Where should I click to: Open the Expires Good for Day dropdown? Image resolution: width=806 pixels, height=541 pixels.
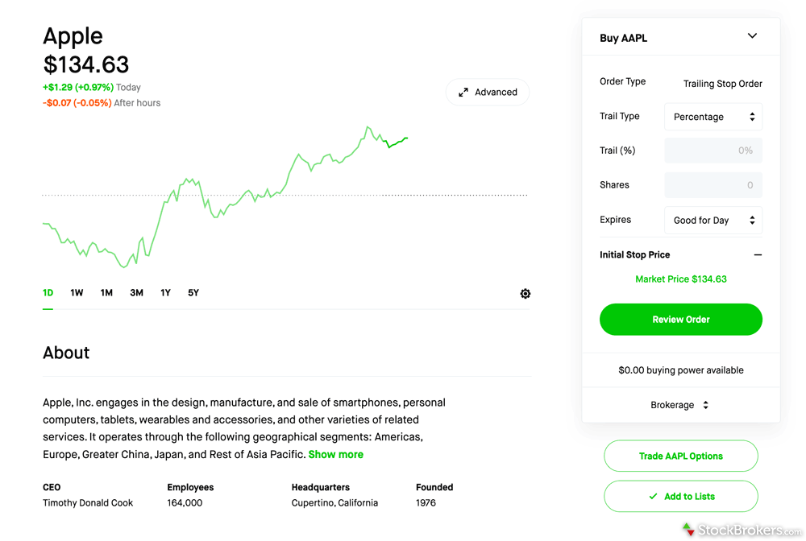[x=713, y=221]
